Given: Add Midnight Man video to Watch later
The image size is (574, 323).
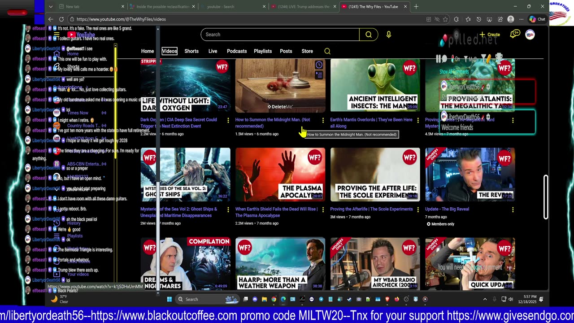Looking at the screenshot, I should click(x=319, y=65).
